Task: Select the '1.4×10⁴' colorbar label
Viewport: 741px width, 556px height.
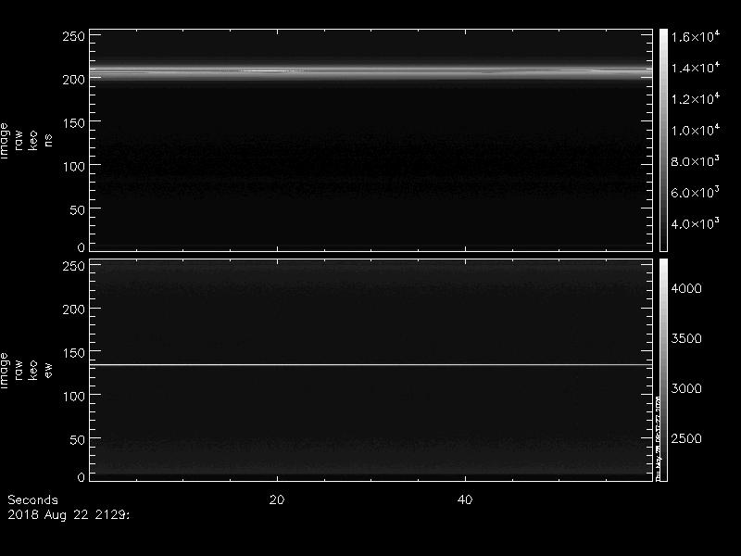Action: [x=696, y=68]
